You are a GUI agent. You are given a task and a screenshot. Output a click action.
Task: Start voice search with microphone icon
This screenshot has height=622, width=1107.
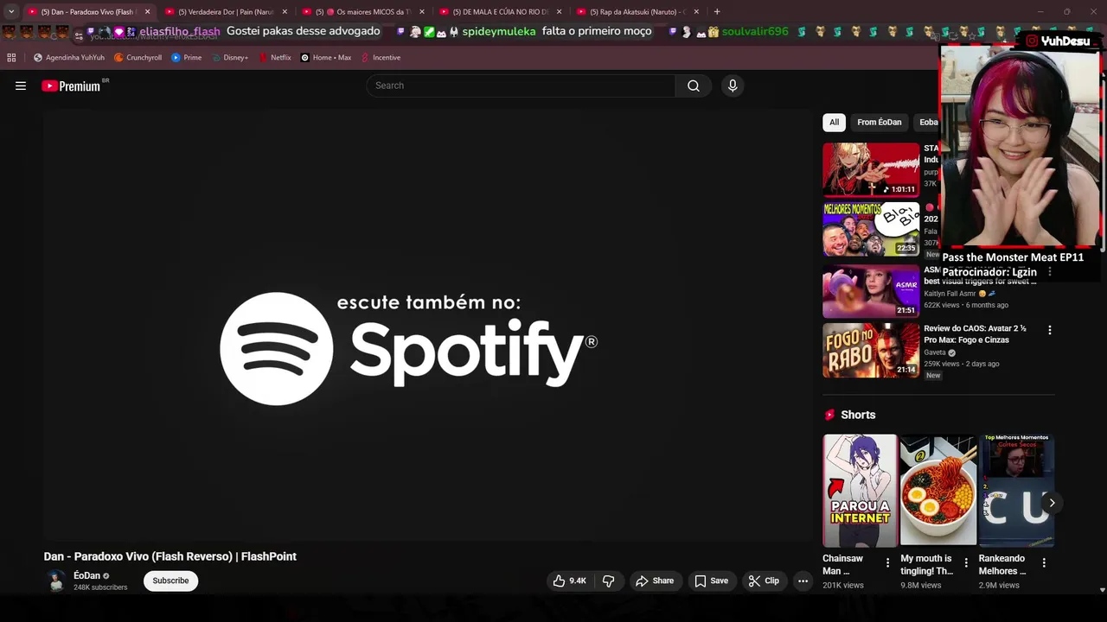click(733, 86)
